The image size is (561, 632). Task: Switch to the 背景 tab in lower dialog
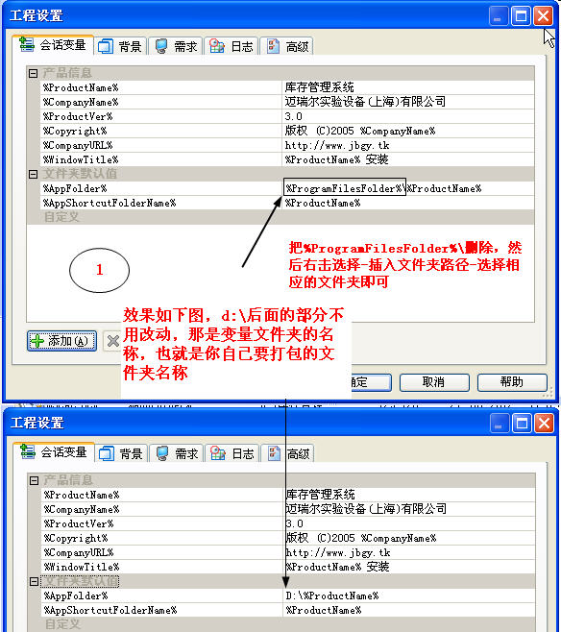tap(121, 453)
